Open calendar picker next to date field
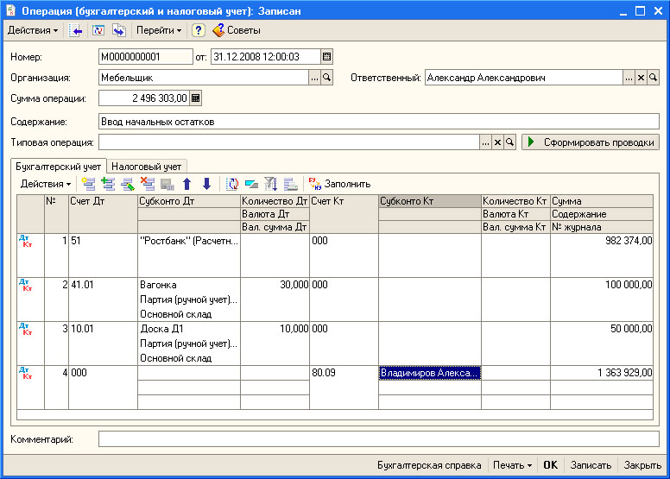Image resolution: width=670 pixels, height=479 pixels. [x=327, y=57]
